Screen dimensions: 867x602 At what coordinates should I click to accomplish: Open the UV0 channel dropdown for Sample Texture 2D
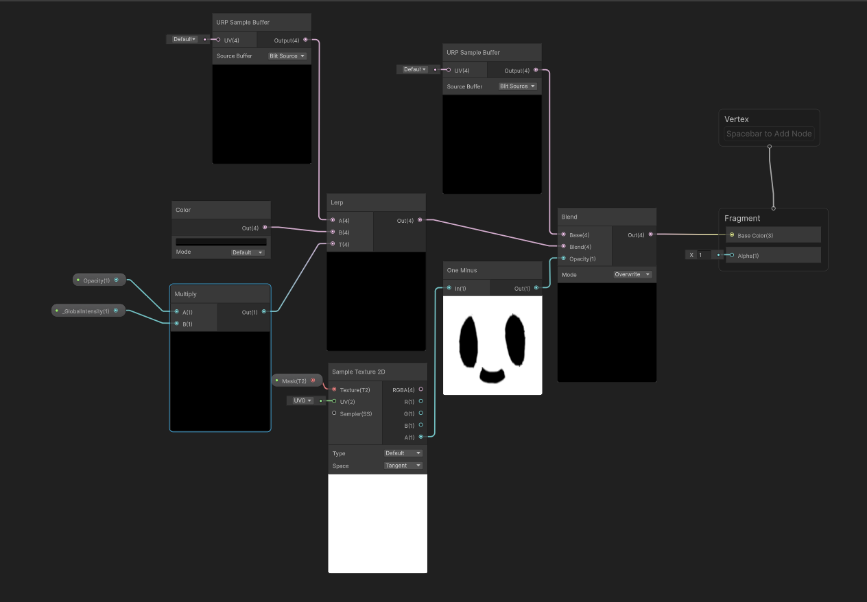tap(303, 400)
